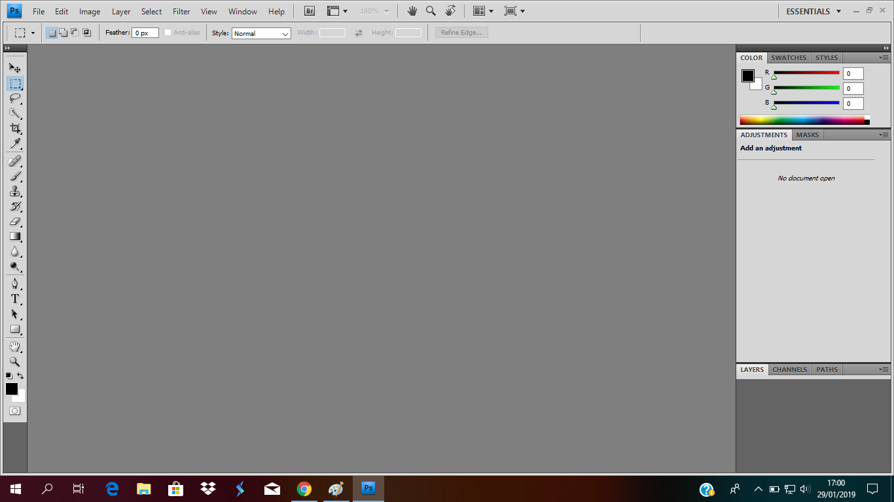The image size is (894, 502).
Task: Switch to the Channels tab
Action: tap(789, 369)
